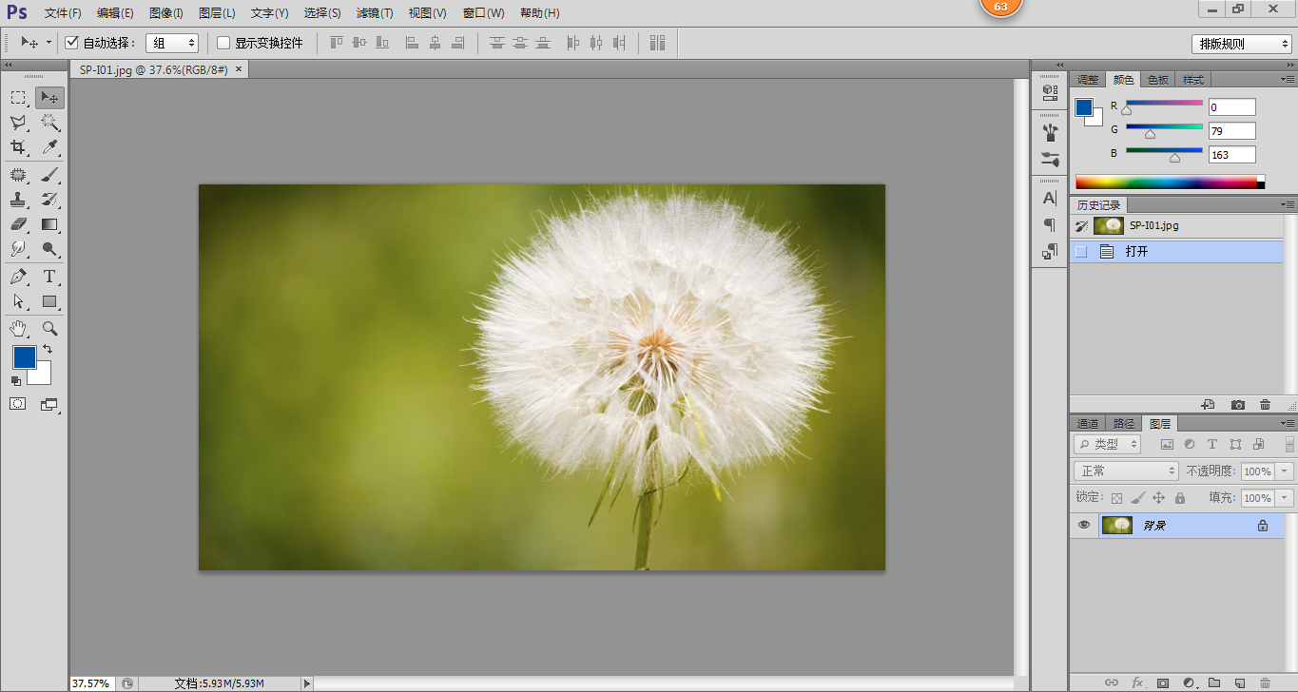The width and height of the screenshot is (1298, 692).
Task: Add layer mask from Layers panel bottom
Action: tap(1163, 682)
